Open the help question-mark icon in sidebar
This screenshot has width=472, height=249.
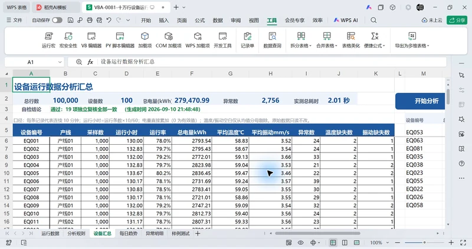[x=461, y=164]
